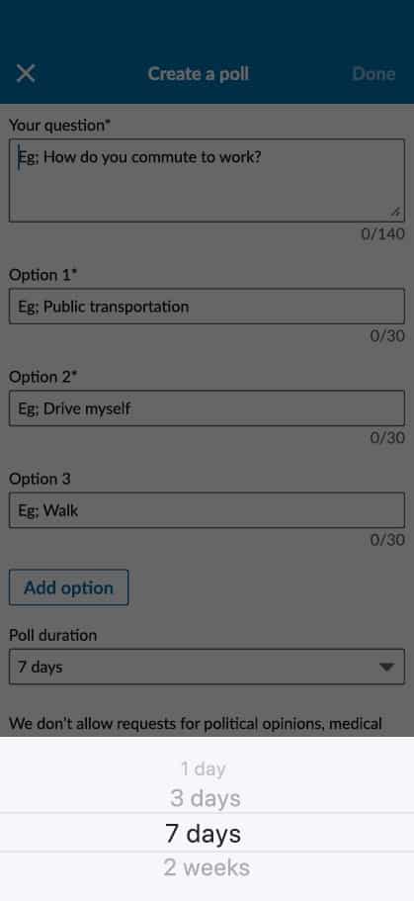The width and height of the screenshot is (414, 901).
Task: Choose 2 weeks in the picker
Action: click(207, 867)
